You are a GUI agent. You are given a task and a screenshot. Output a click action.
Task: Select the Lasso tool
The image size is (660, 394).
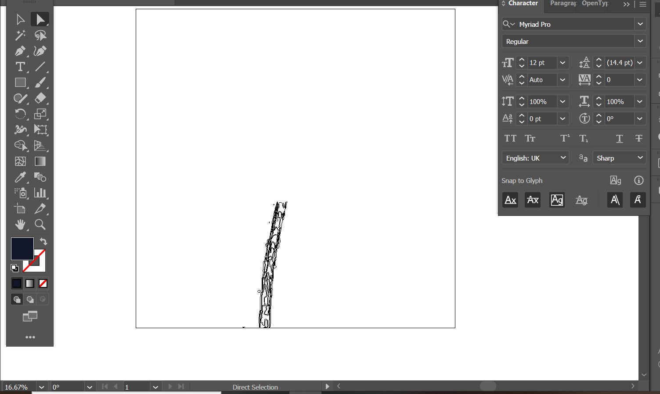coord(40,35)
